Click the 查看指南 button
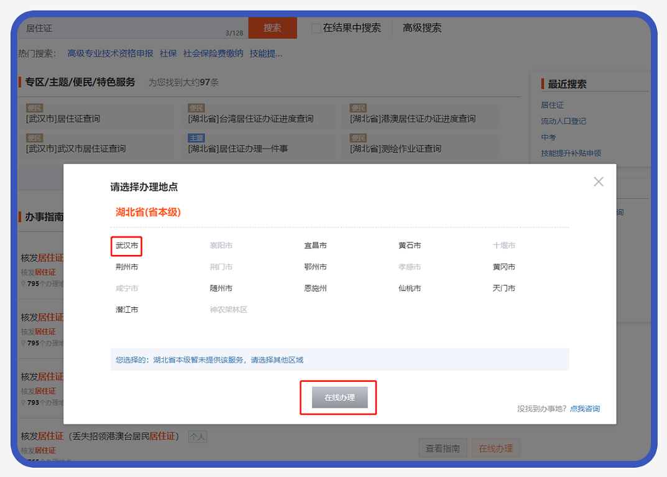 443,448
